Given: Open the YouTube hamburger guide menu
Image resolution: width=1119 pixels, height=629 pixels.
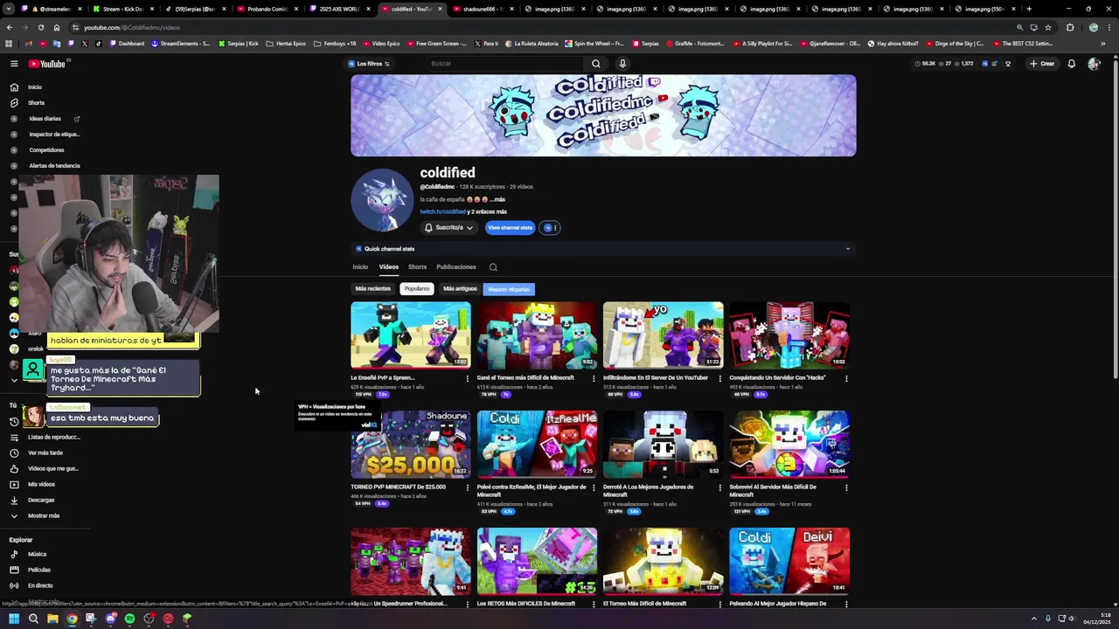Looking at the screenshot, I should coord(14,64).
